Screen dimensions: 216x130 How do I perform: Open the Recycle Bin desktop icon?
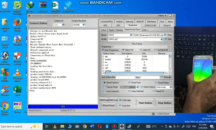tap(5, 7)
